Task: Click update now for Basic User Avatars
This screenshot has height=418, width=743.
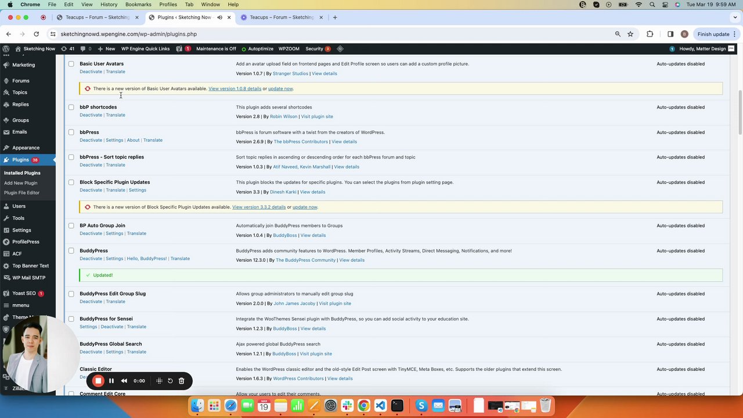Action: [x=280, y=89]
